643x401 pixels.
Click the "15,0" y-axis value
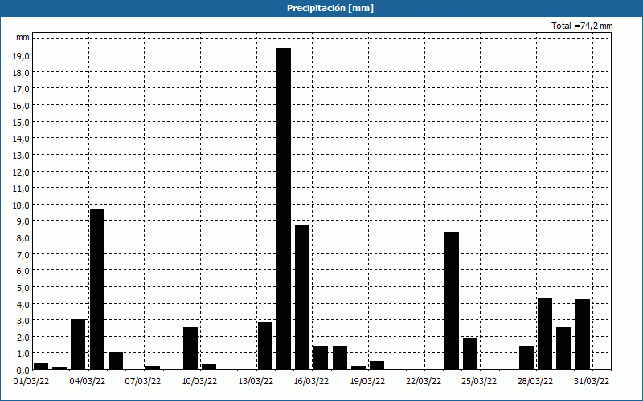coord(21,122)
